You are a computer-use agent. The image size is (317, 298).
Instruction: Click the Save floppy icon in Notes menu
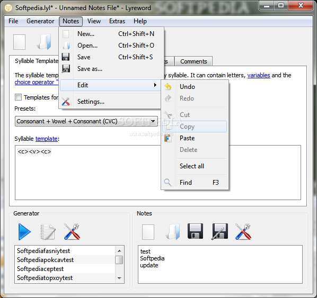[x=66, y=57]
